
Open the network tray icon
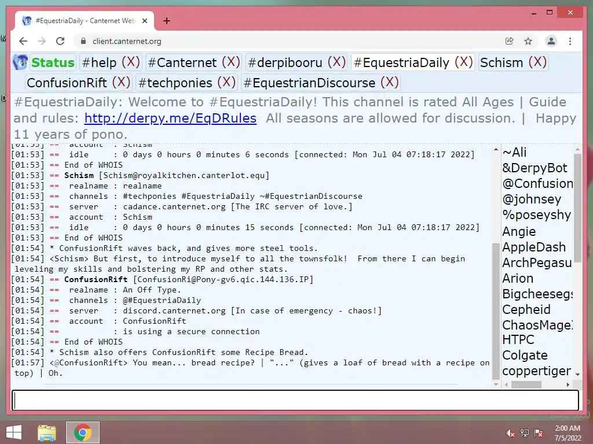click(x=525, y=433)
